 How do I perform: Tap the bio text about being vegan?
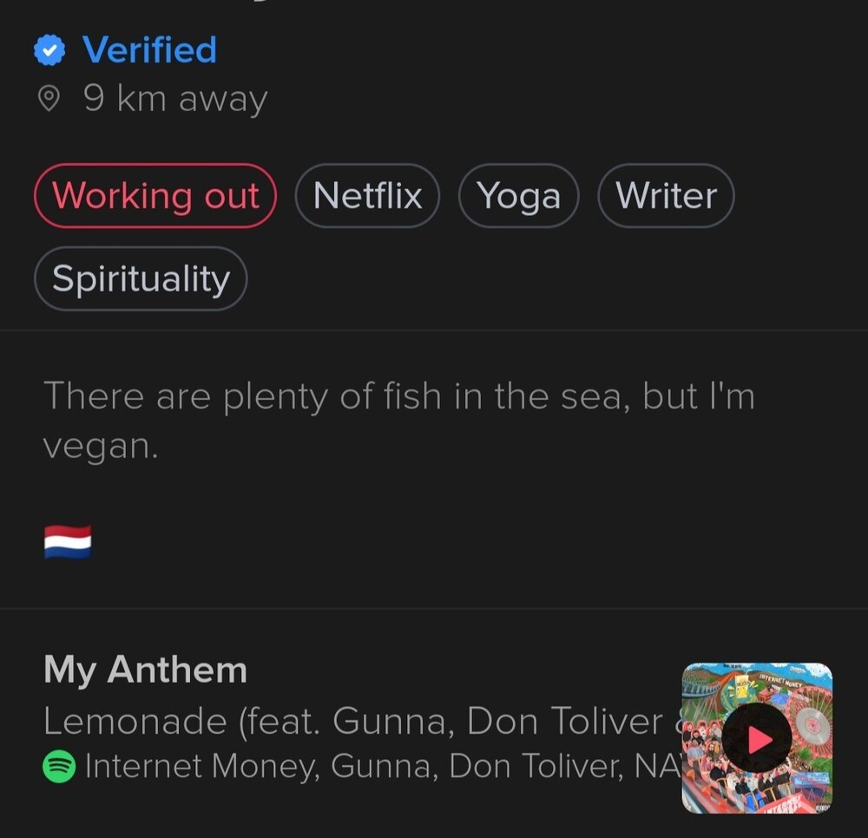(398, 421)
